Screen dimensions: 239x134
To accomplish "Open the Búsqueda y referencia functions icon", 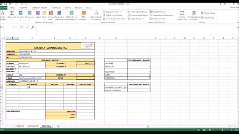I will click(59, 13).
